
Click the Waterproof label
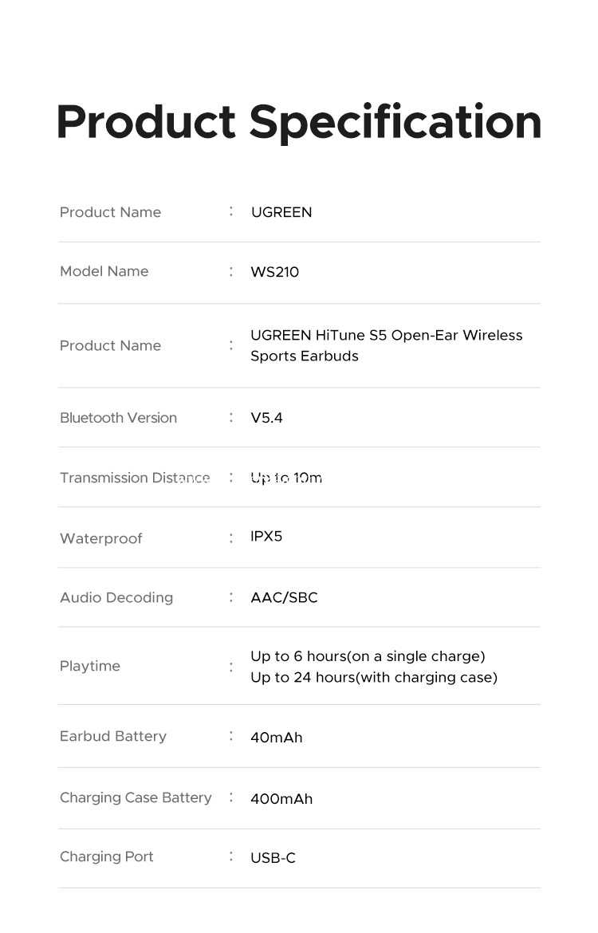click(x=100, y=538)
